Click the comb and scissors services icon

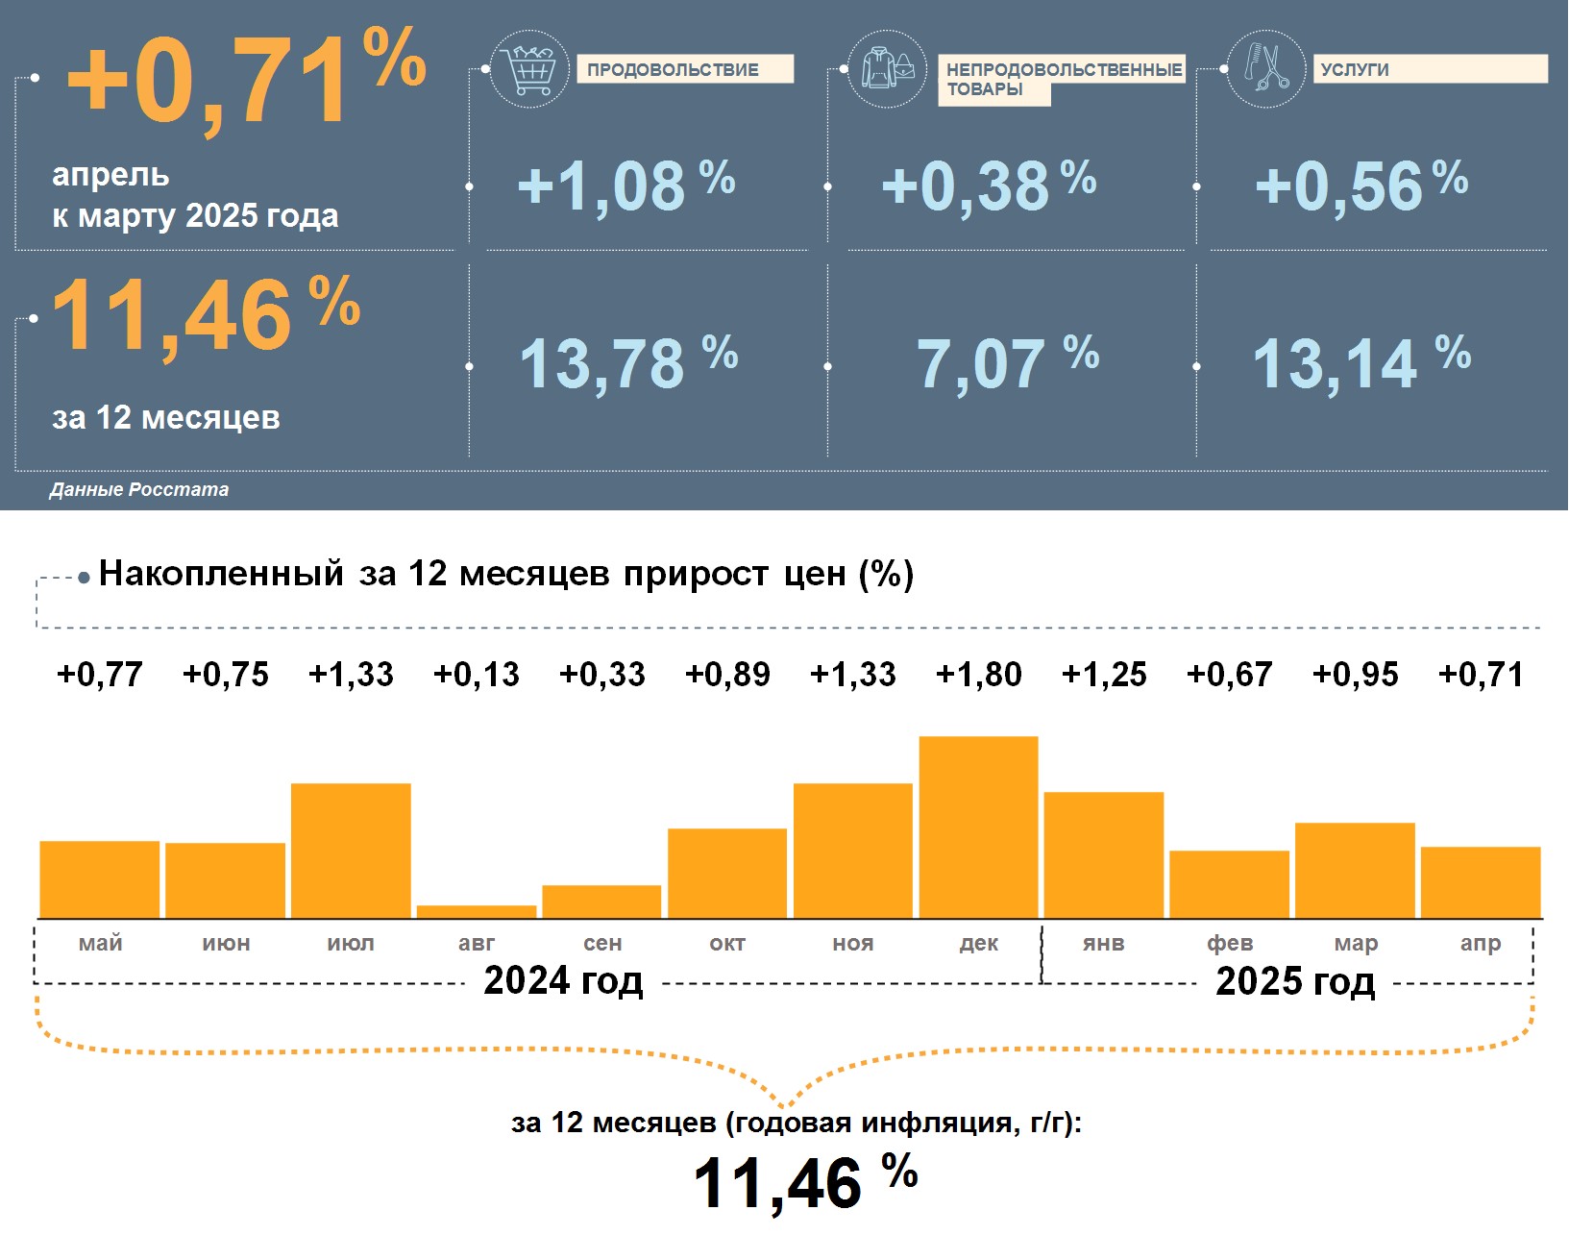pyautogui.click(x=1266, y=69)
